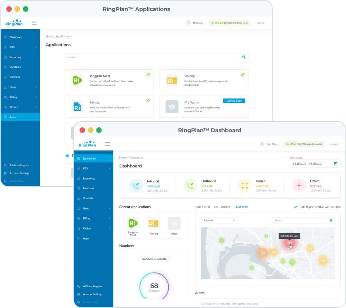Image resolution: width=346 pixels, height=308 pixels.
Task: Open Ringplan Meet in Recent Applications
Action: [133, 224]
